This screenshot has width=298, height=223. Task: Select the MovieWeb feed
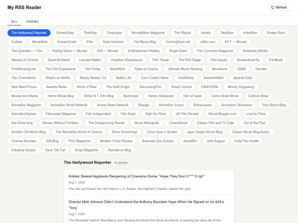click(x=40, y=42)
